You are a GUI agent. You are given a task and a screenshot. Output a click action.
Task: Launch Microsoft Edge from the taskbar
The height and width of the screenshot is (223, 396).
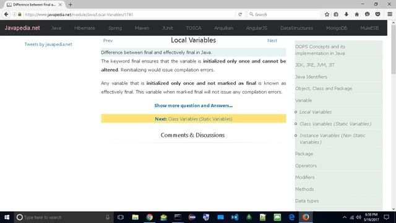click(291, 217)
